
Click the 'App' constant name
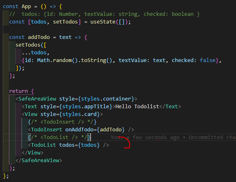tap(26, 6)
